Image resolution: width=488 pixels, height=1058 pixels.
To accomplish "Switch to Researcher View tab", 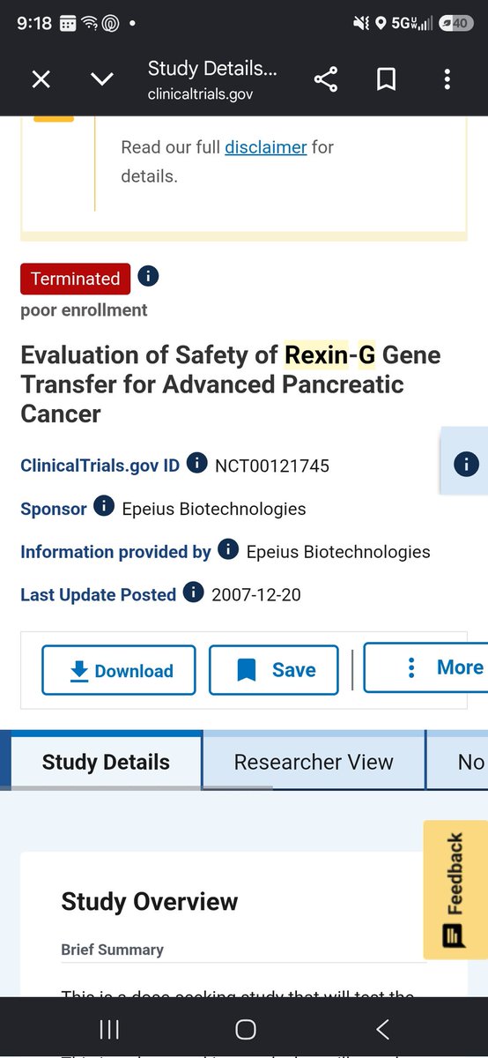I will pos(314,762).
